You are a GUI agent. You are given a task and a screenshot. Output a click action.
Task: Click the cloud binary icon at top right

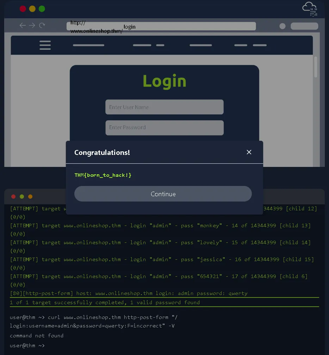click(x=310, y=9)
